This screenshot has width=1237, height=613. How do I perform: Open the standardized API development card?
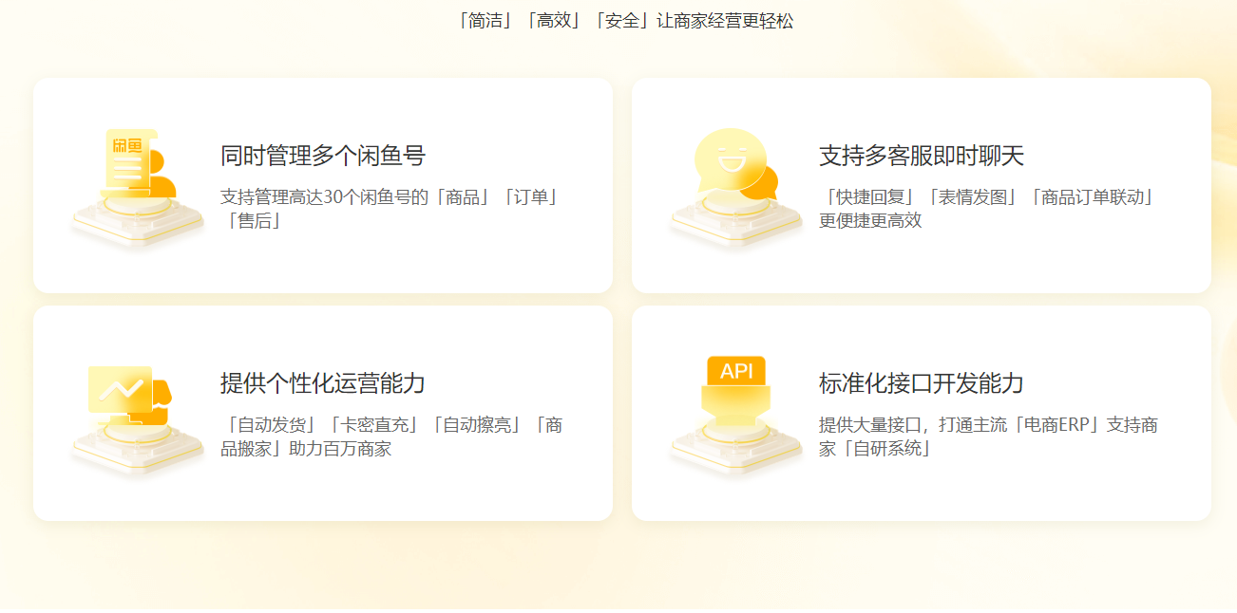click(x=922, y=413)
